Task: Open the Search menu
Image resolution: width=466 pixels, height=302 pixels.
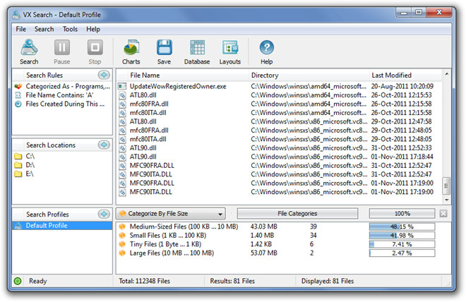Action: pyautogui.click(x=44, y=29)
